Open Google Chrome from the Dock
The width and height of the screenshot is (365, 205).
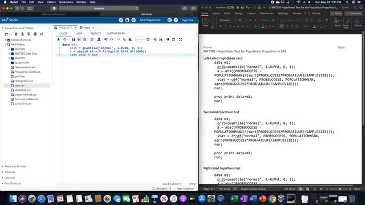point(272,199)
